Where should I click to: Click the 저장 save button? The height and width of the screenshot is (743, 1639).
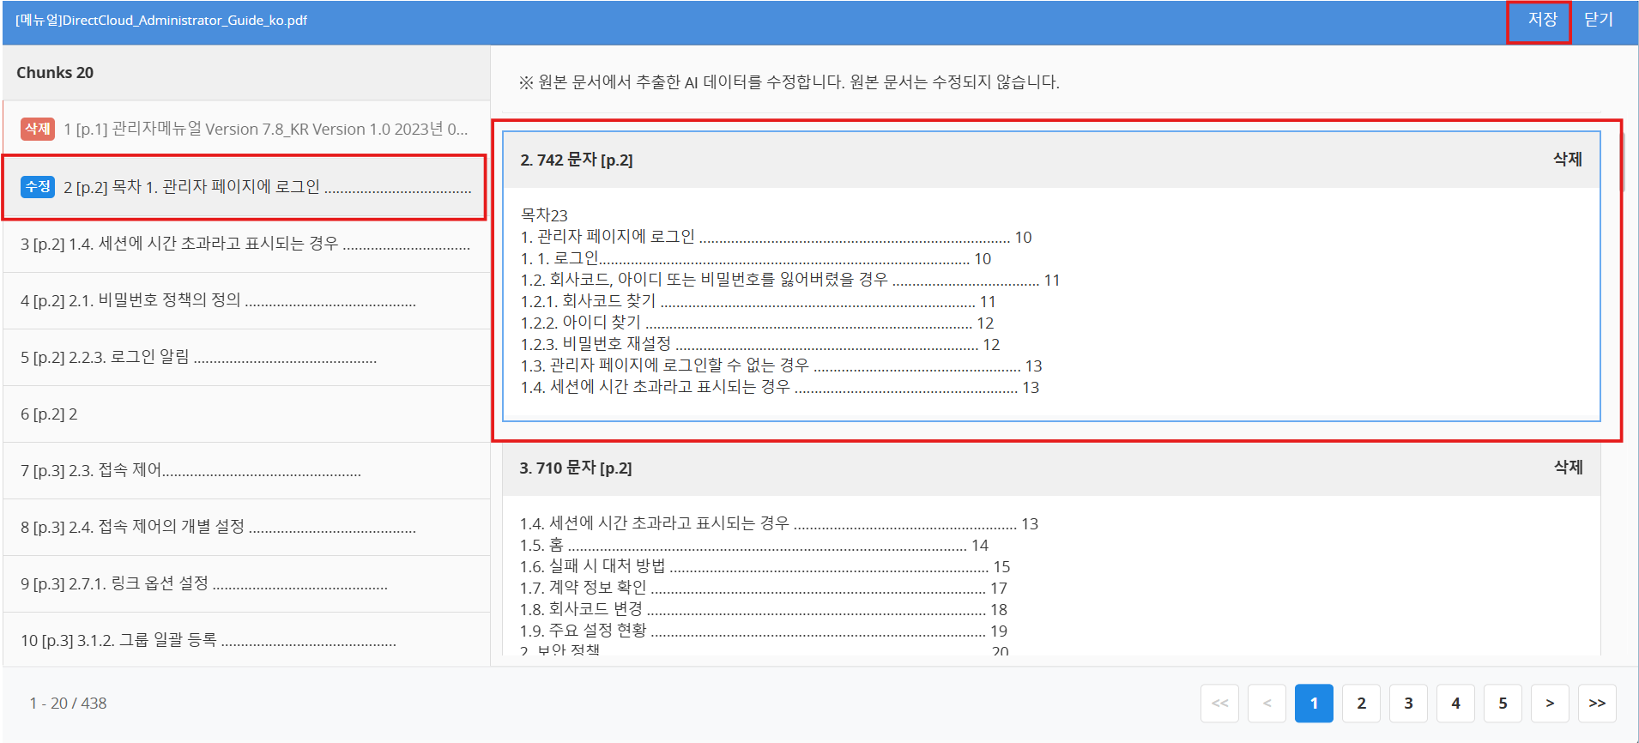coord(1541,20)
